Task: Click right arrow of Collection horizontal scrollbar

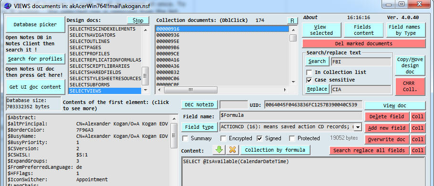Action: (285, 90)
